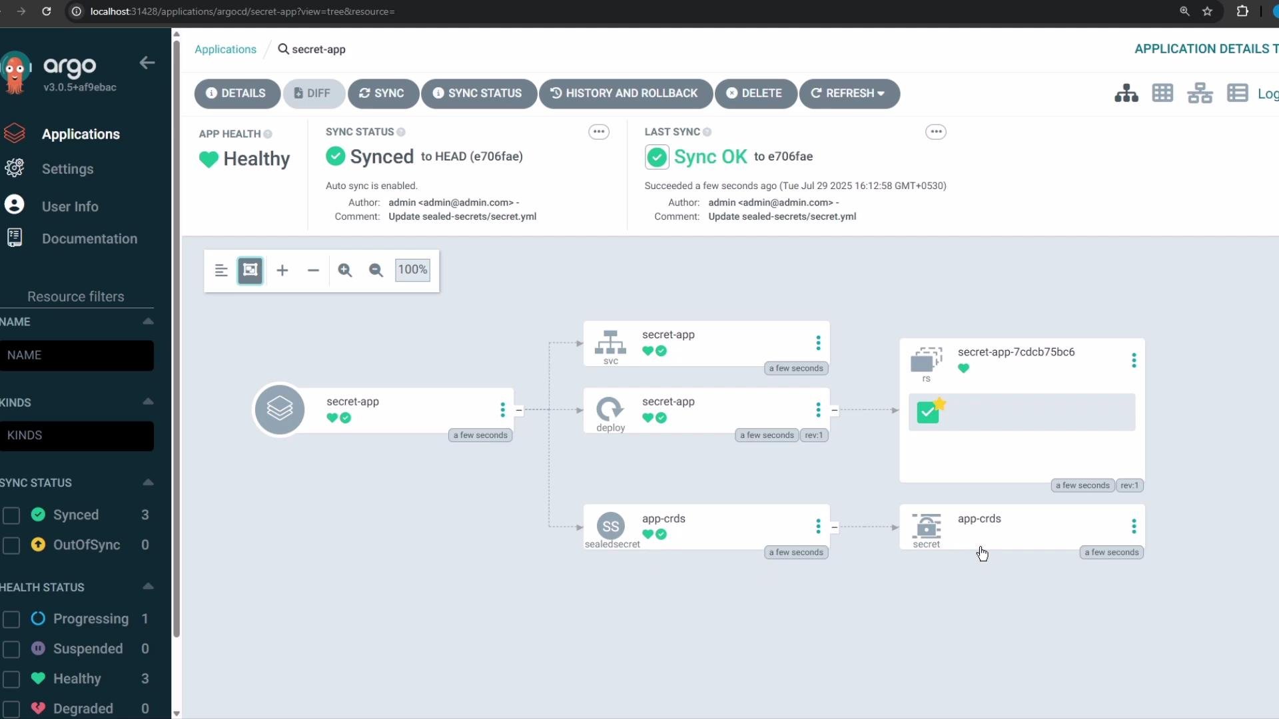This screenshot has width=1279, height=719.
Task: Switch to the tree view icon
Action: click(x=1126, y=93)
